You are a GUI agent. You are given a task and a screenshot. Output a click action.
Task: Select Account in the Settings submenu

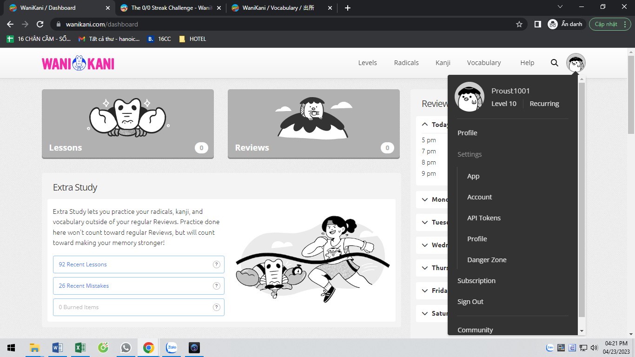[479, 197]
